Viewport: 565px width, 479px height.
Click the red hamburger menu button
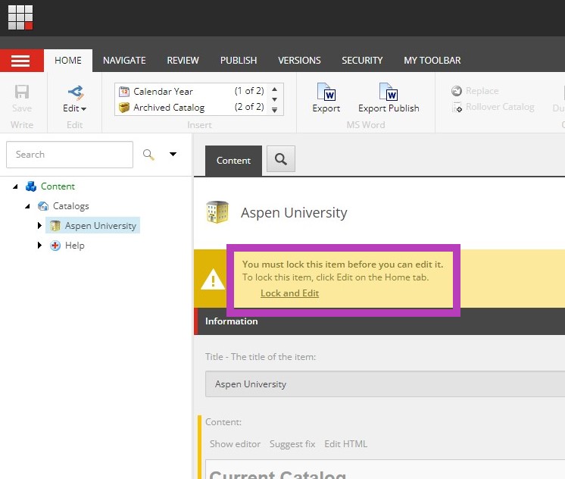point(21,61)
